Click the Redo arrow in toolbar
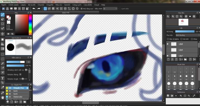Screen dimensions: 200x106 pos(39,9)
